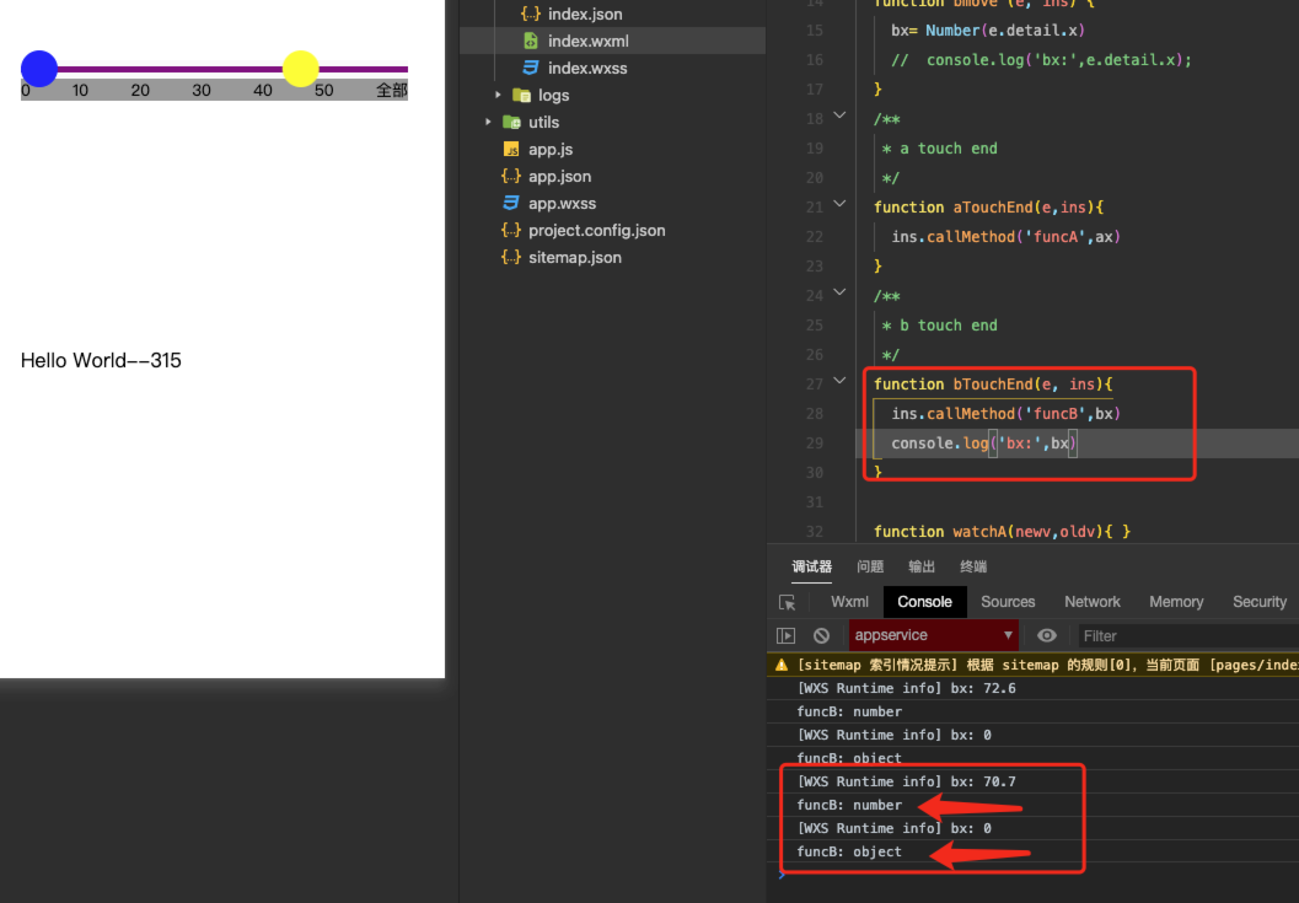Click the logs folder icon
The width and height of the screenshot is (1299, 903).
[x=522, y=95]
